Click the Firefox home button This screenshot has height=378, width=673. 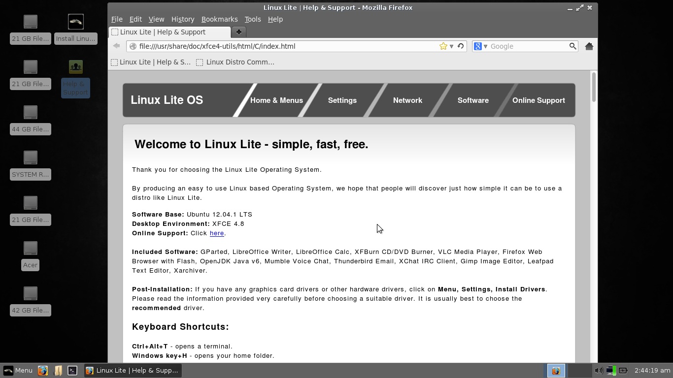tap(589, 46)
